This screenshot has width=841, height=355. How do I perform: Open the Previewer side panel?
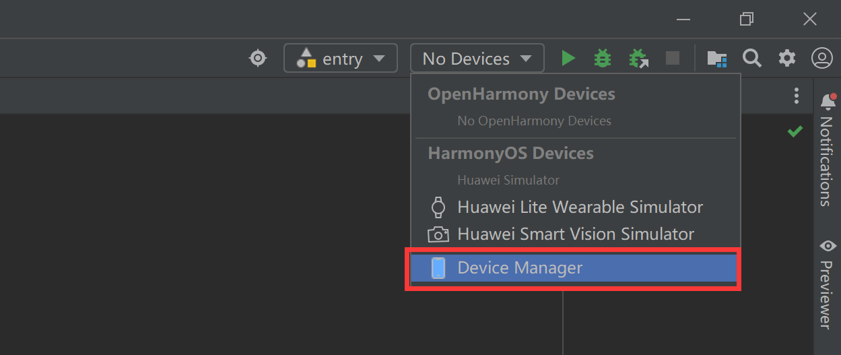pyautogui.click(x=826, y=283)
